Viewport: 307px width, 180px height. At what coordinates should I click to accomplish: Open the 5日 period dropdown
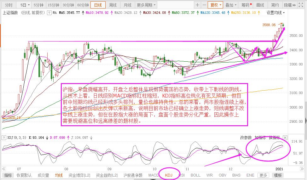26,5
